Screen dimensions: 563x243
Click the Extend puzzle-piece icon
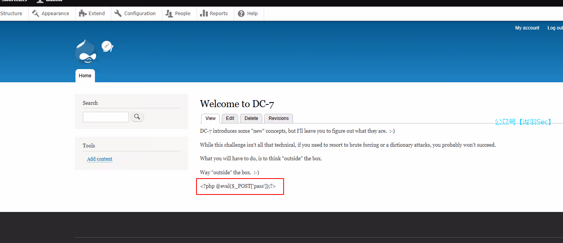82,14
